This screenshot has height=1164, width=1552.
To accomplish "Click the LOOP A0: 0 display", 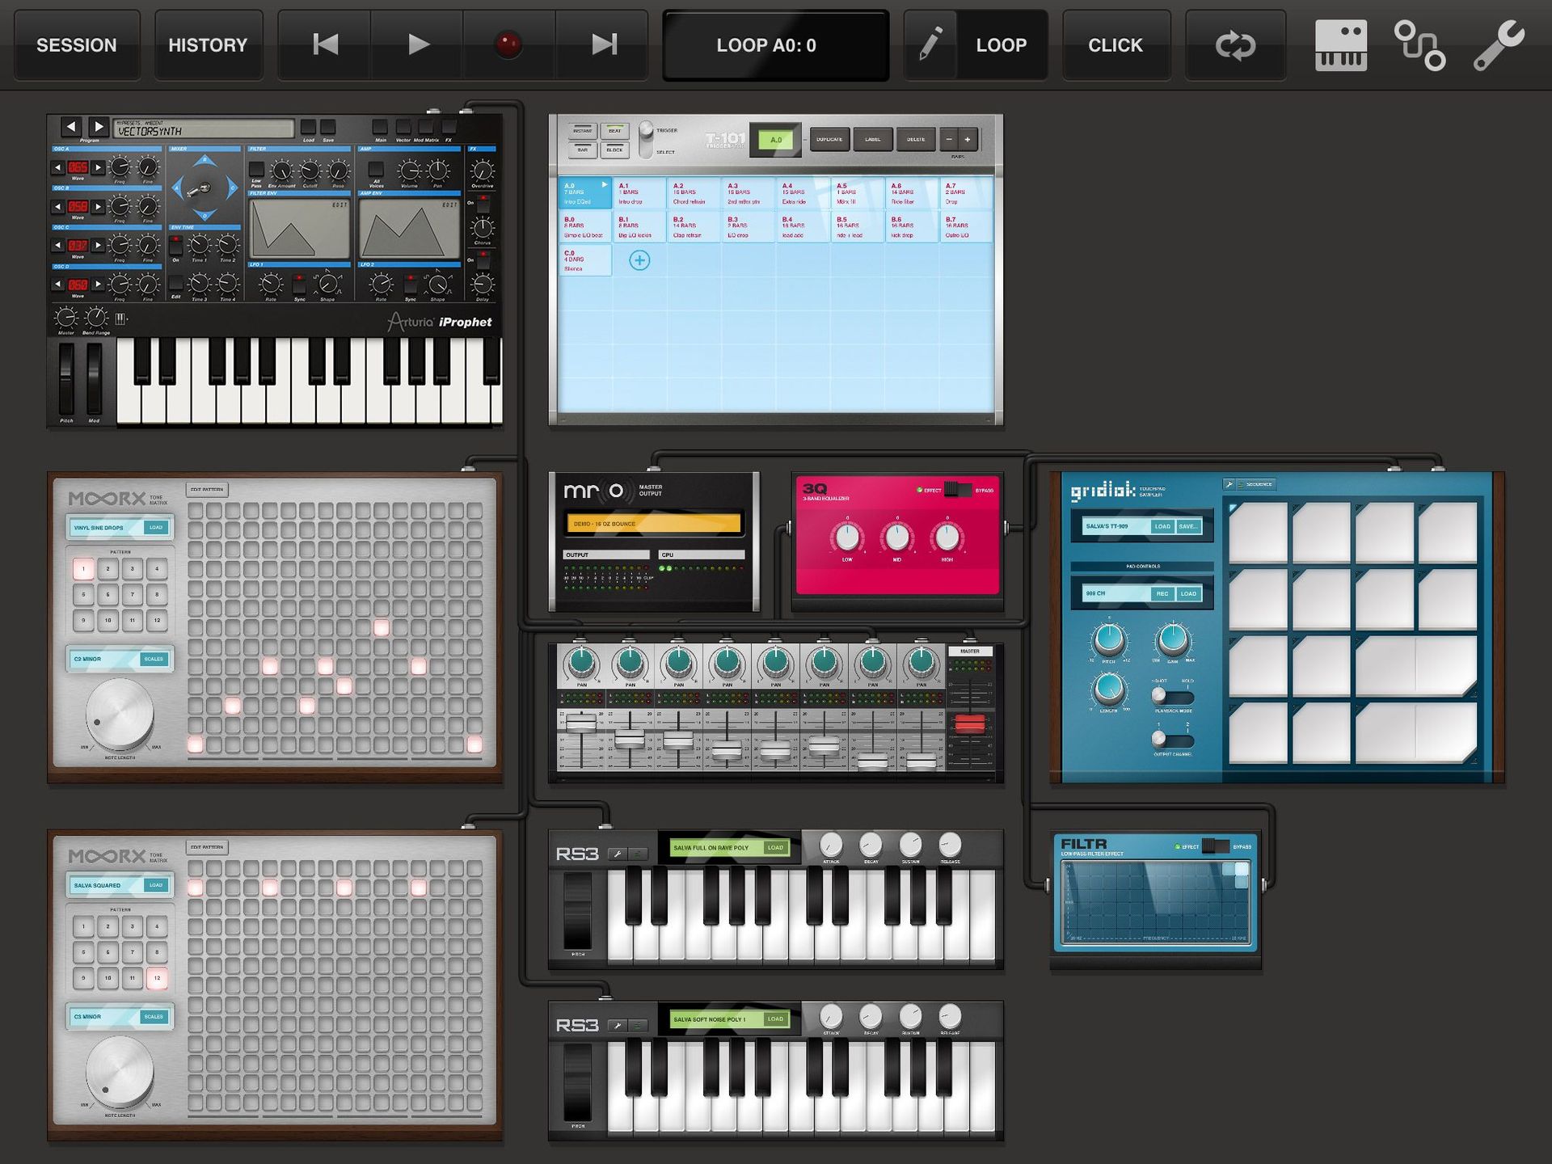I will point(775,45).
